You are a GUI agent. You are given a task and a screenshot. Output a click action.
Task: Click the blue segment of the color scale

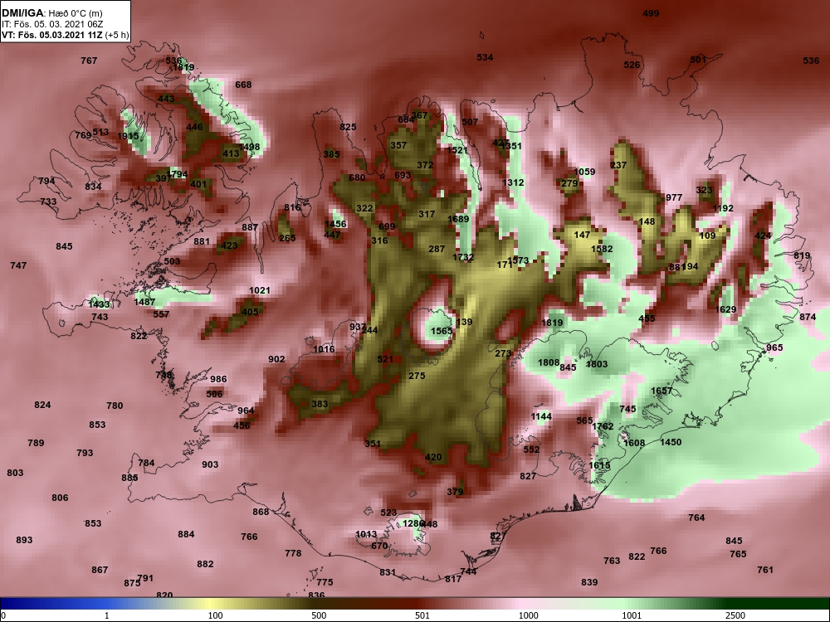(x=53, y=604)
